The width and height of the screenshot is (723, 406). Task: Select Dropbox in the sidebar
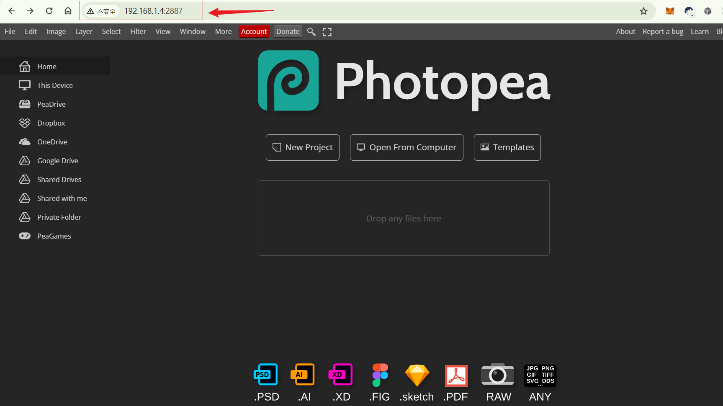pos(55,123)
